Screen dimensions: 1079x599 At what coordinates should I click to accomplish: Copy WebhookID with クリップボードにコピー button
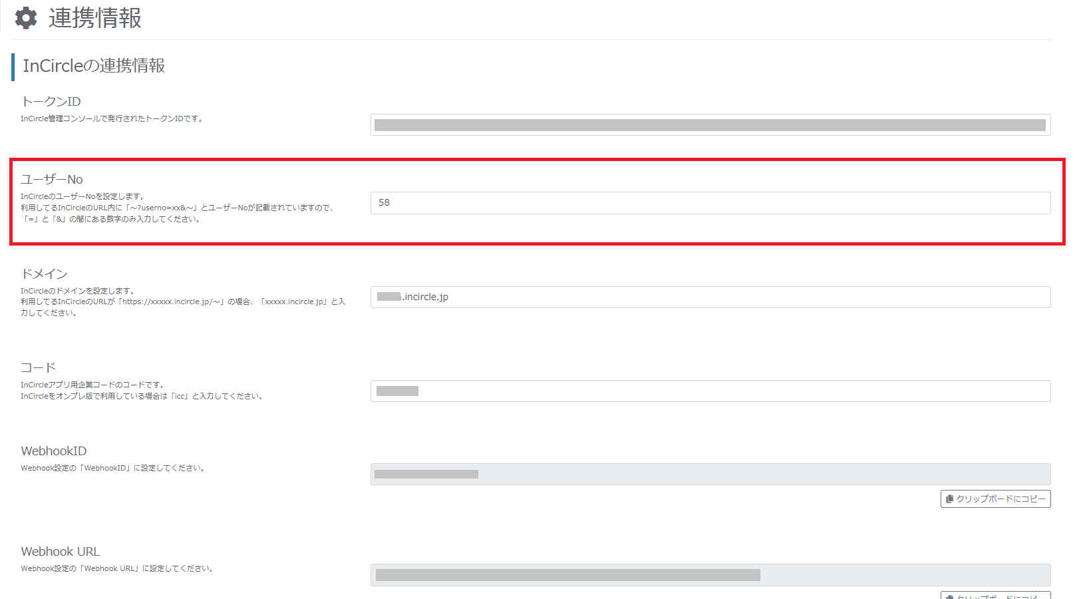click(995, 499)
